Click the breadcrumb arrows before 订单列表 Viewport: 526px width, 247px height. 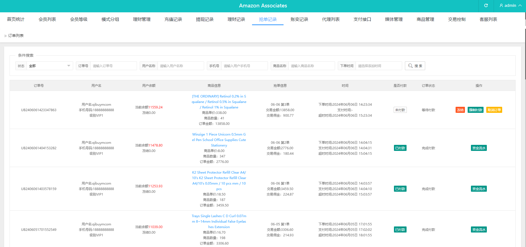(x=5, y=36)
